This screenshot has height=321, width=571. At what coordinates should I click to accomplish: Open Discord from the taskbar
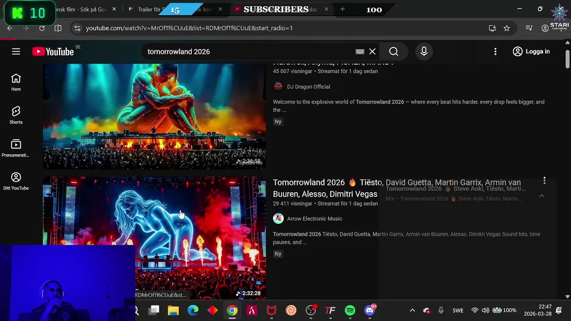click(x=370, y=310)
